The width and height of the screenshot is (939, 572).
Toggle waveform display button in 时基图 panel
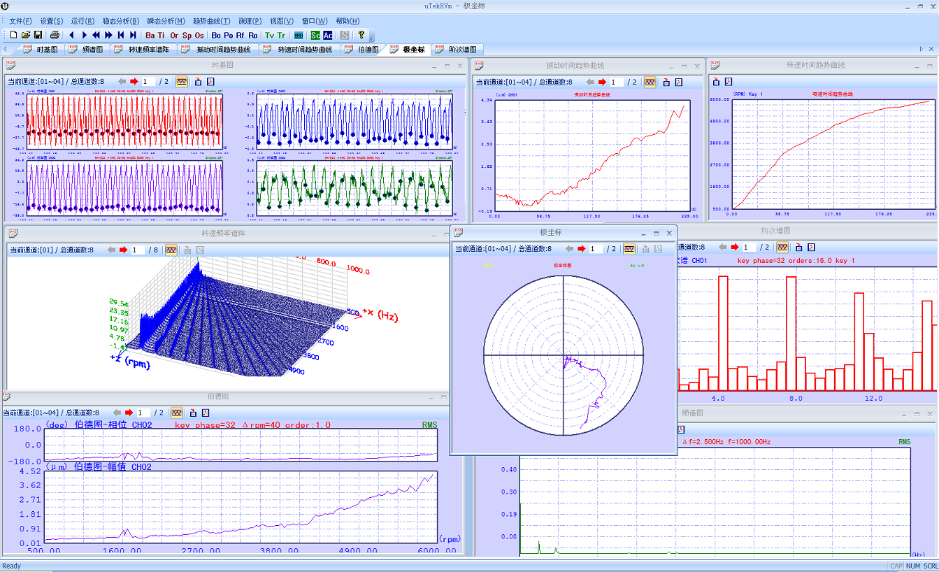click(x=181, y=82)
